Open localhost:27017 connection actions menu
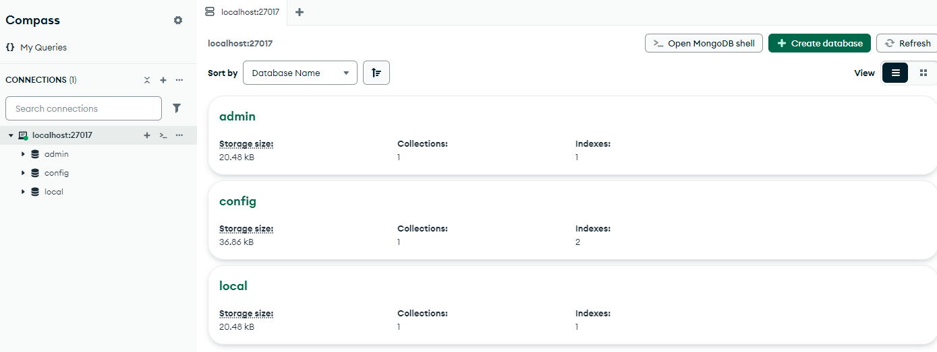 [179, 135]
